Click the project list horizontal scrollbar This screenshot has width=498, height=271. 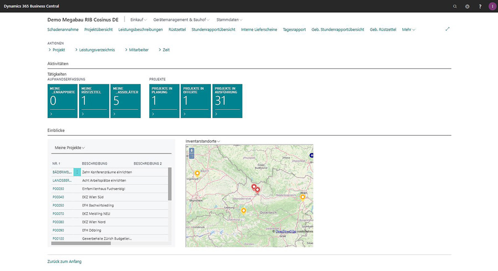pos(81,243)
